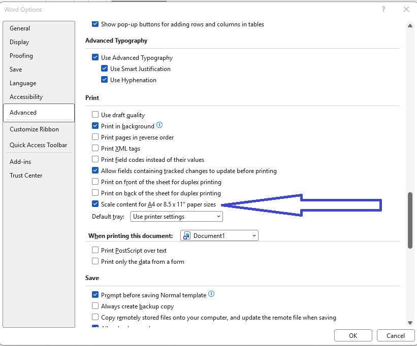The height and width of the screenshot is (346, 417).
Task: Click the Cancel button
Action: [396, 336]
